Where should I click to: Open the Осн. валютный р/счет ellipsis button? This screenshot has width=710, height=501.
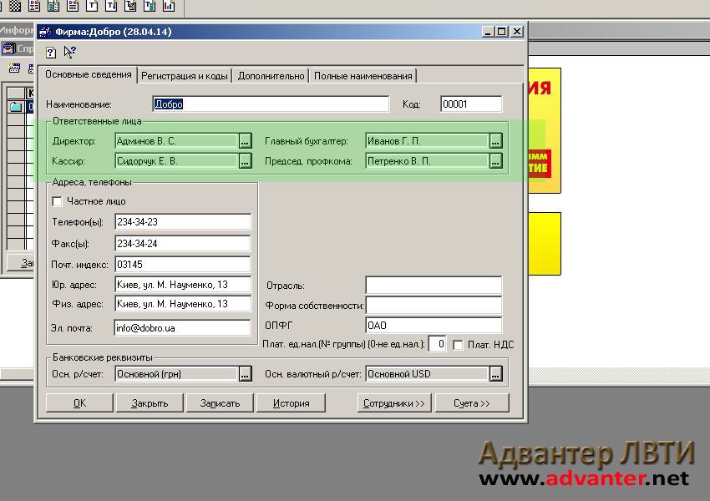pyautogui.click(x=496, y=374)
